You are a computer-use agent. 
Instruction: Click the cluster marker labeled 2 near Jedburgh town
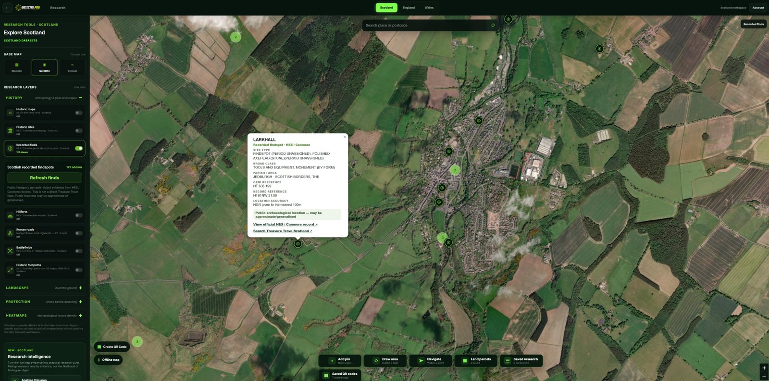point(455,170)
